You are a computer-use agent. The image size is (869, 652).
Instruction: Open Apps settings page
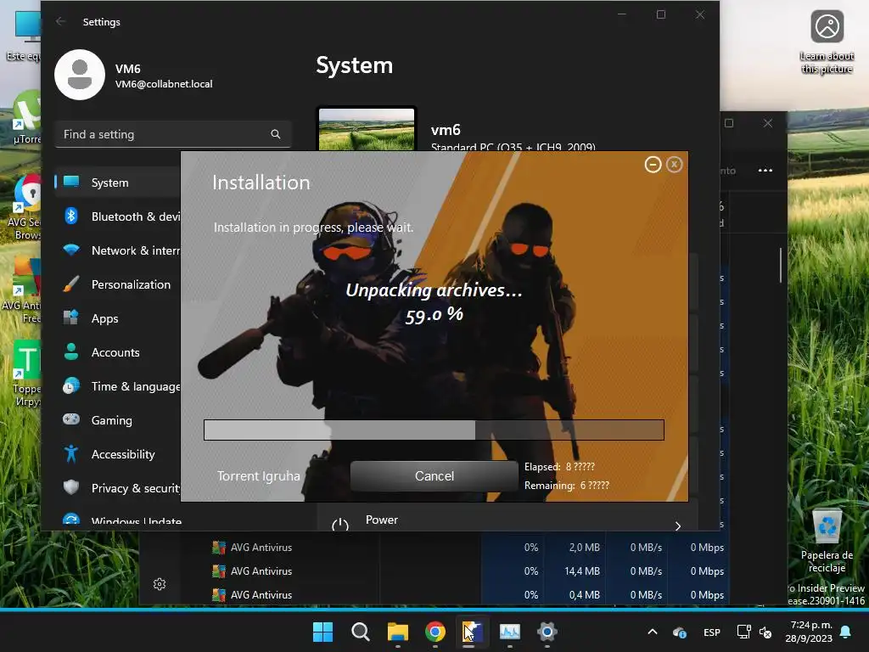click(x=118, y=318)
